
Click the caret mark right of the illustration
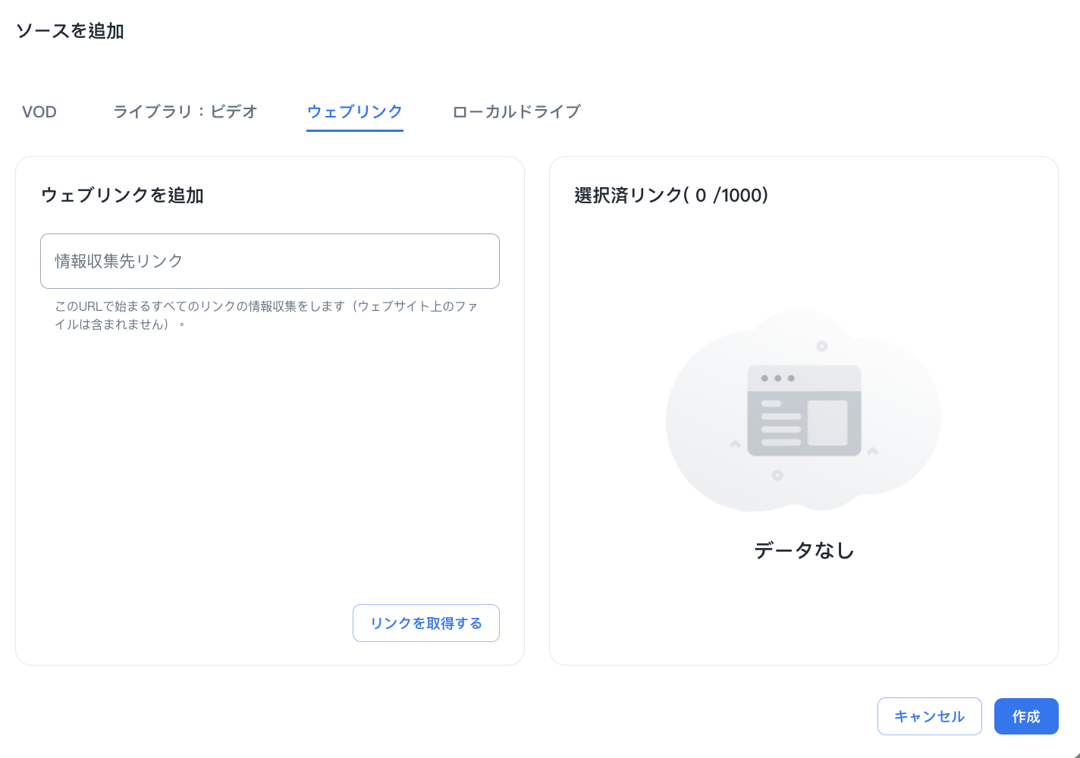(x=873, y=451)
